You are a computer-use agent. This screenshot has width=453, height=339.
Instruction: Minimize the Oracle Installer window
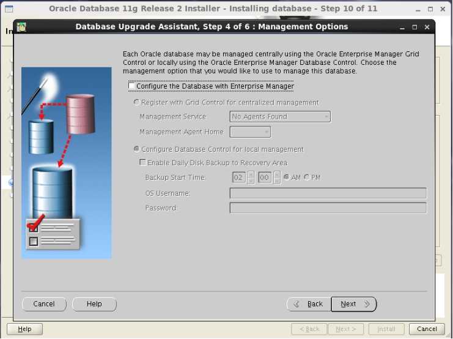[x=418, y=9]
